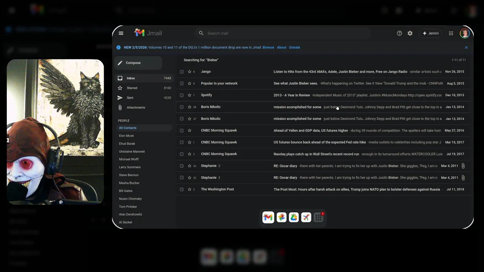Launch the Jemini assistant button
484x272 pixels.
coord(430,33)
